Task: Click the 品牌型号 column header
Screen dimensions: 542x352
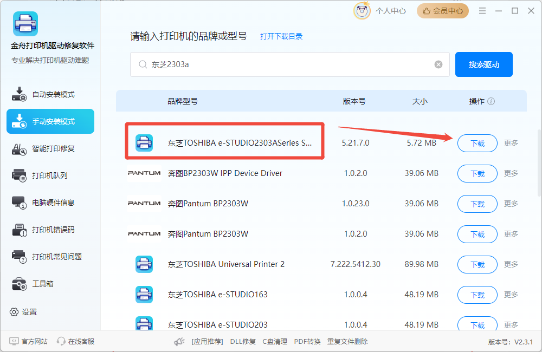Action: tap(183, 101)
